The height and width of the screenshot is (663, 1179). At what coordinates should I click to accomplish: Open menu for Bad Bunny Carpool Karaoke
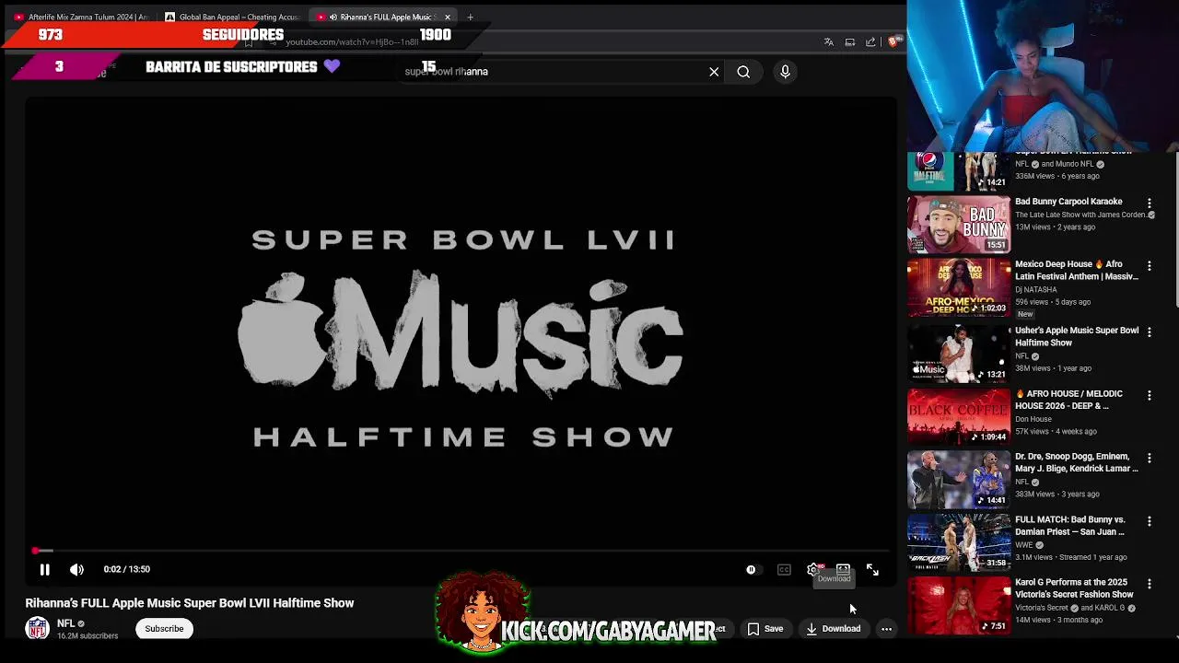(x=1149, y=203)
